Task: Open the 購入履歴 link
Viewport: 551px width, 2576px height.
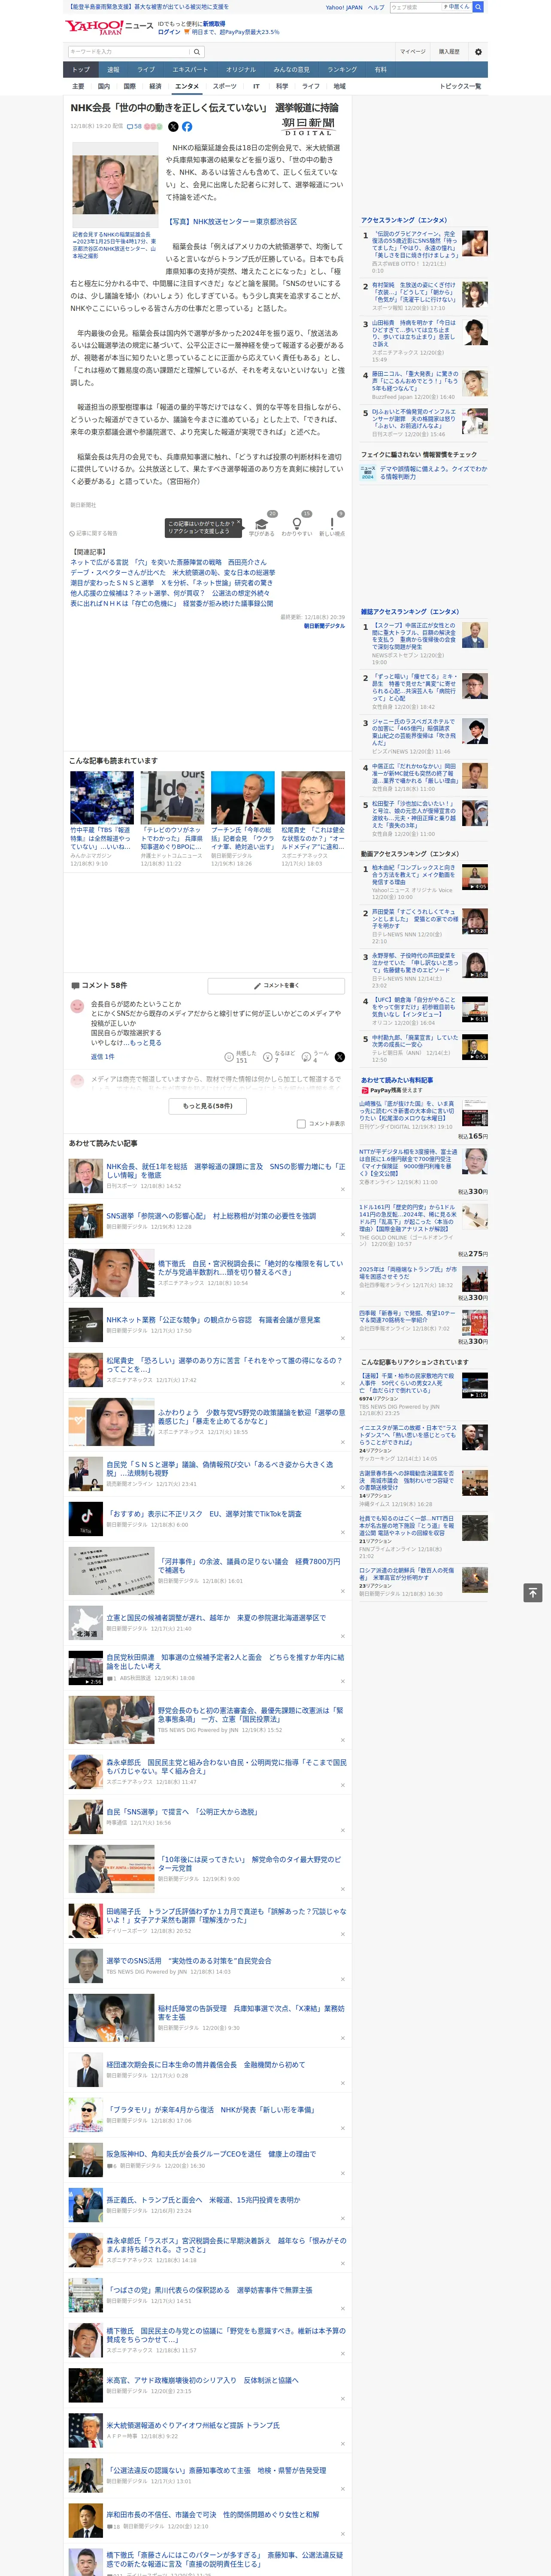Action: click(449, 52)
